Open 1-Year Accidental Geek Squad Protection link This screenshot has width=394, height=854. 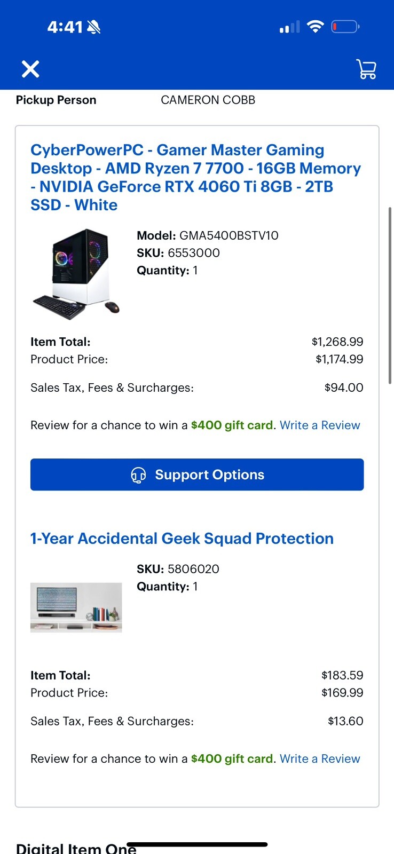pos(182,538)
